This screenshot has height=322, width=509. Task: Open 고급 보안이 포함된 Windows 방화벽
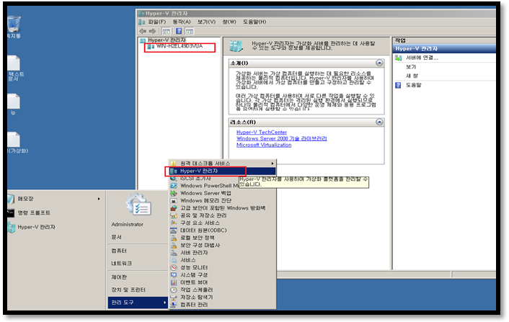[x=222, y=208]
